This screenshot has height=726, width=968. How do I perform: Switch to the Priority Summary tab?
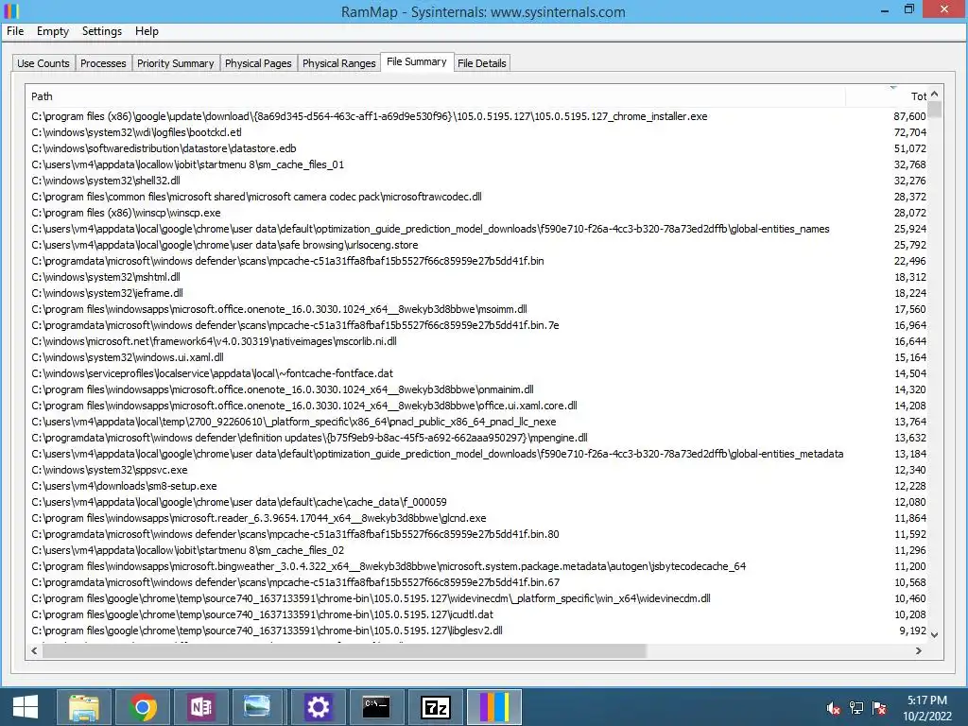click(175, 63)
